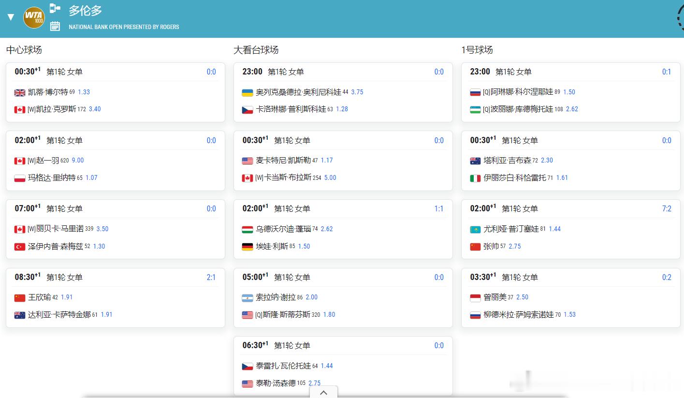
Task: Open the 05:00 match card 索拉纳·谢拉
Action: pos(343,297)
